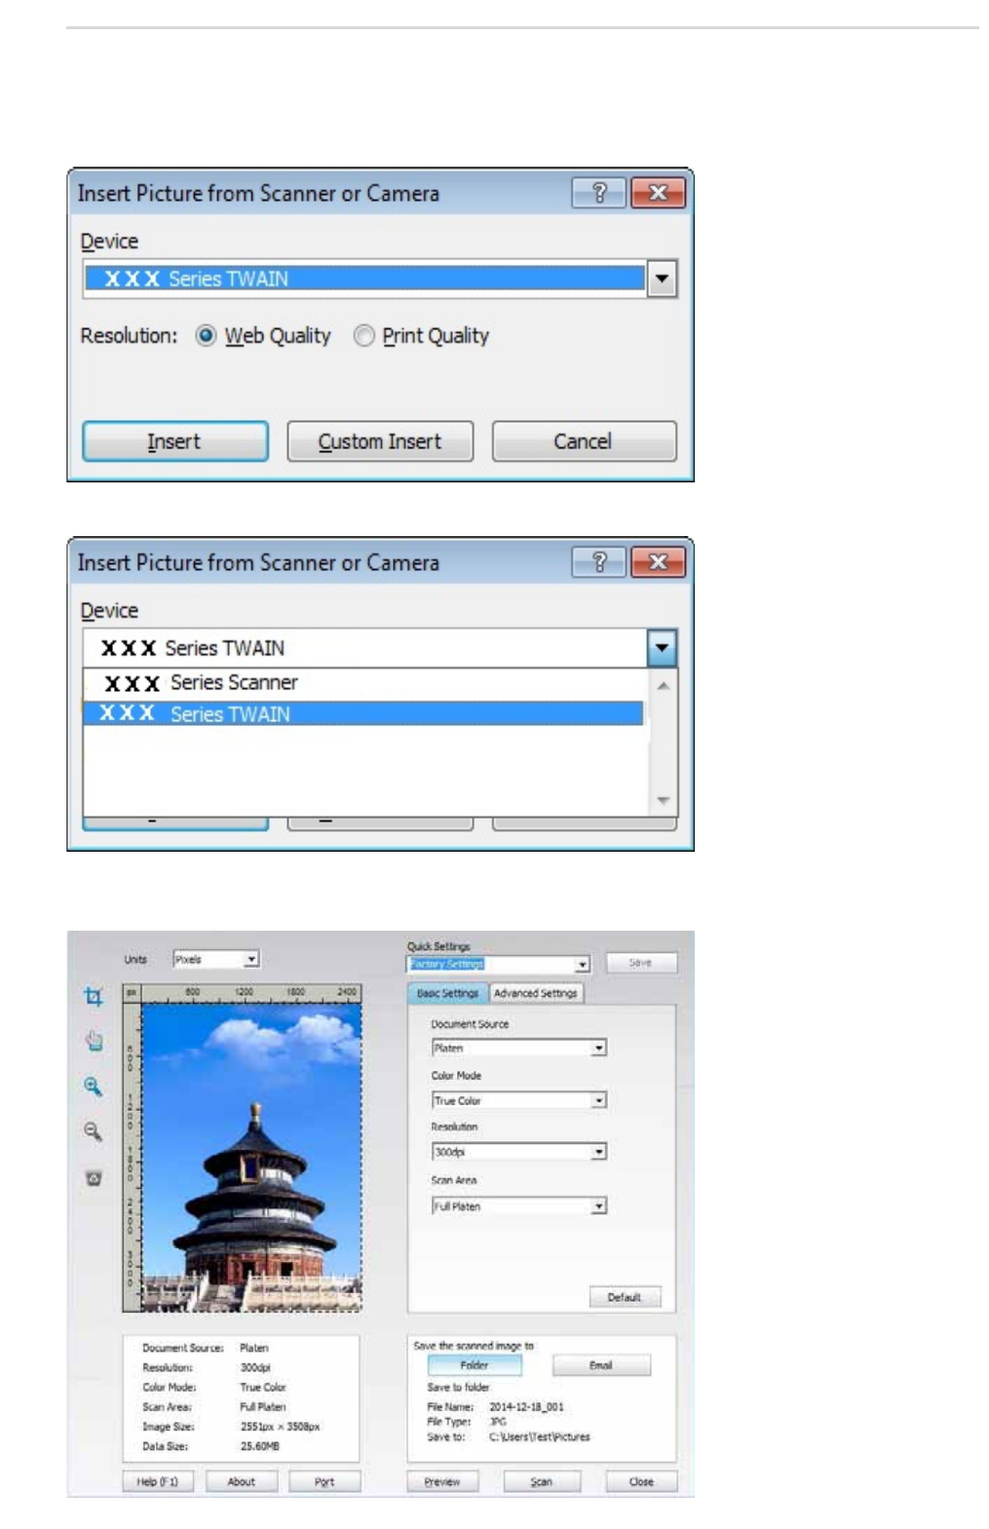The width and height of the screenshot is (989, 1529).
Task: Select the crop tool in the scan window
Action: coord(93,996)
